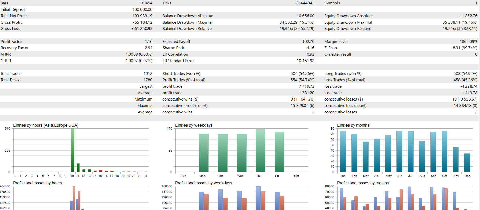Select the Equity Drawdown Maximal value
Screen dimensions: 480x210
tap(460, 22)
